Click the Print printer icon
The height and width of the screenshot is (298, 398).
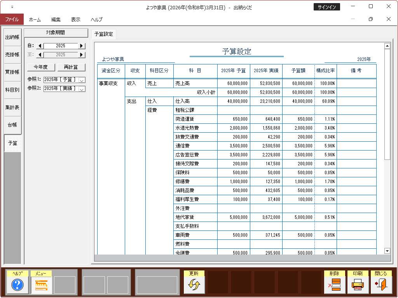click(x=358, y=285)
